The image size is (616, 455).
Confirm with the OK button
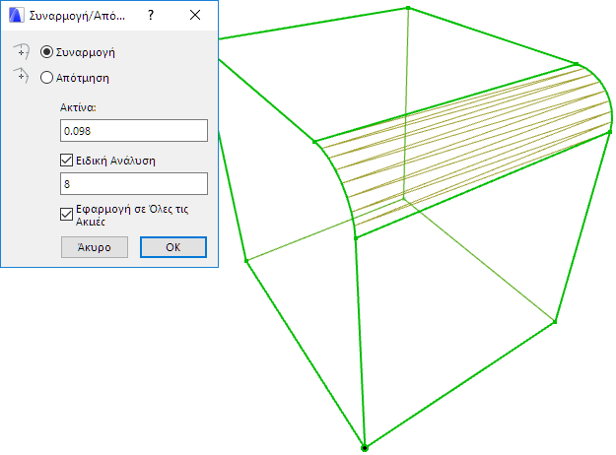(173, 247)
